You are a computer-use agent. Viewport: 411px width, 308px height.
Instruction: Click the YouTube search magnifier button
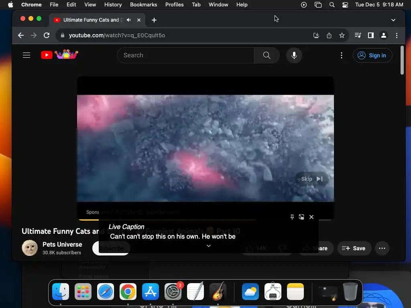(x=267, y=55)
